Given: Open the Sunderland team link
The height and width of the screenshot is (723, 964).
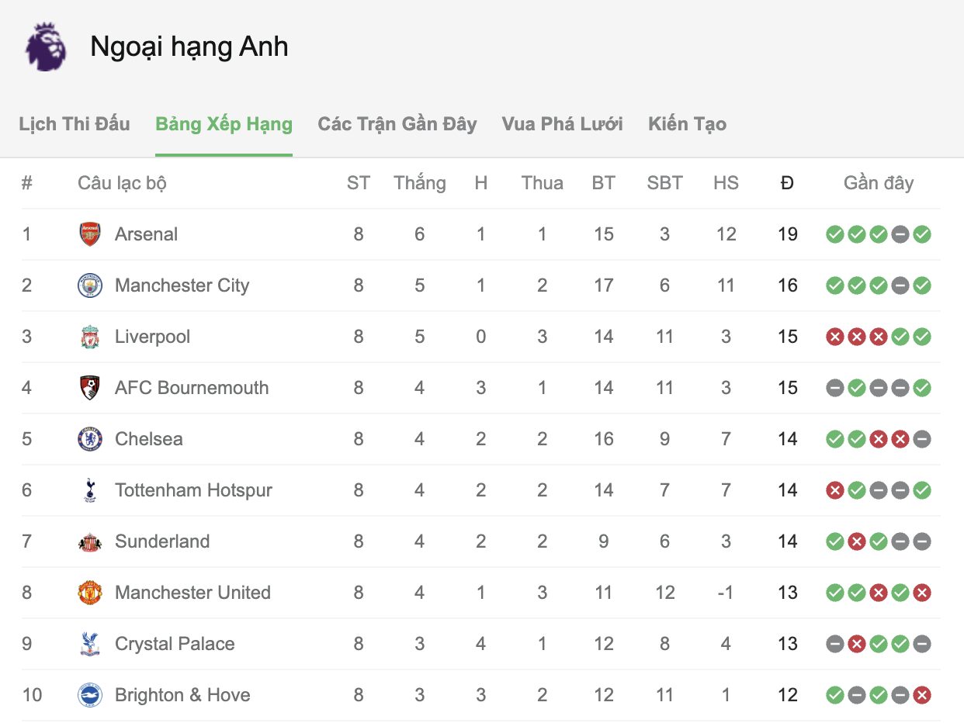Looking at the screenshot, I should 162,541.
